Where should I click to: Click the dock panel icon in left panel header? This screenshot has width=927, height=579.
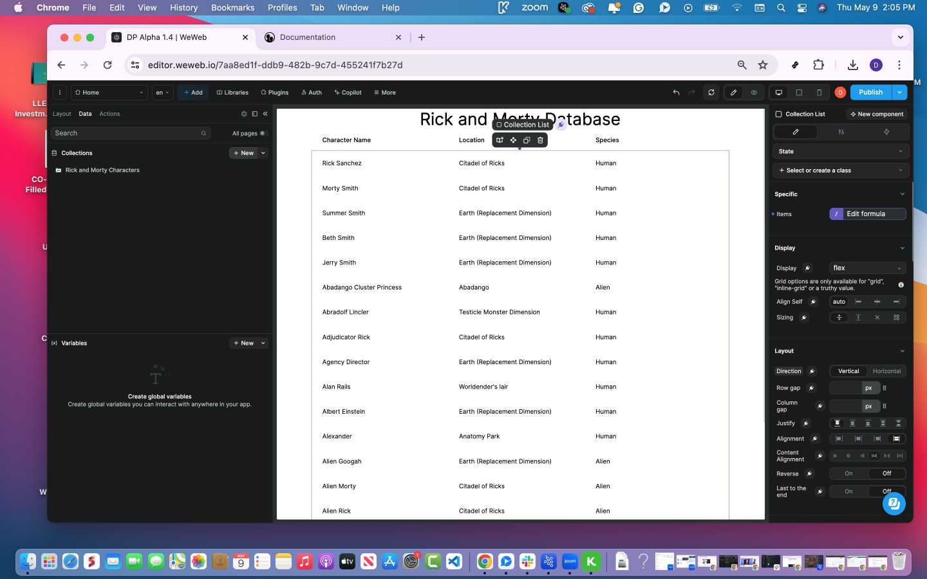click(255, 114)
